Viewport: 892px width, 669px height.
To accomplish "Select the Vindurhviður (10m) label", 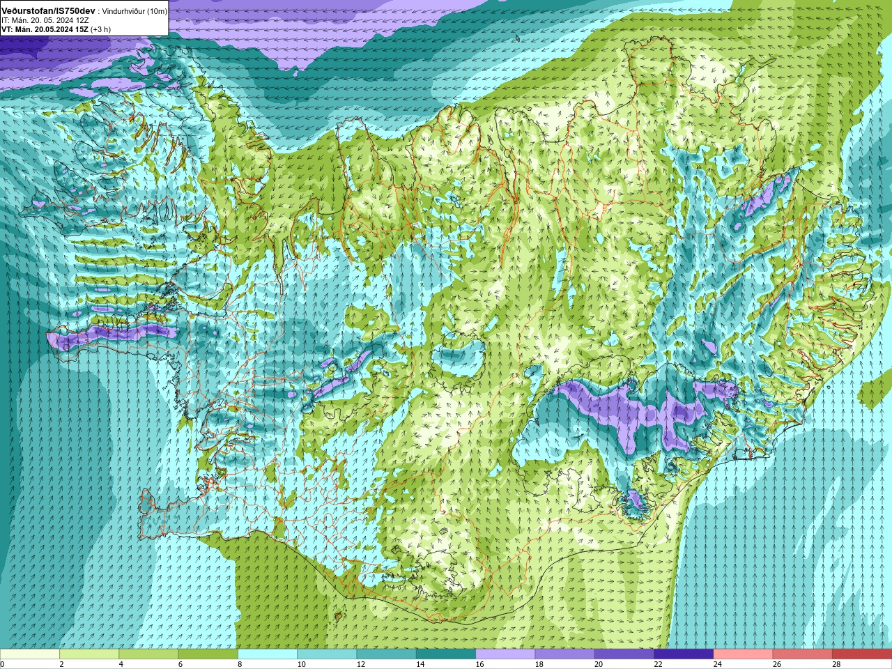I will (134, 11).
